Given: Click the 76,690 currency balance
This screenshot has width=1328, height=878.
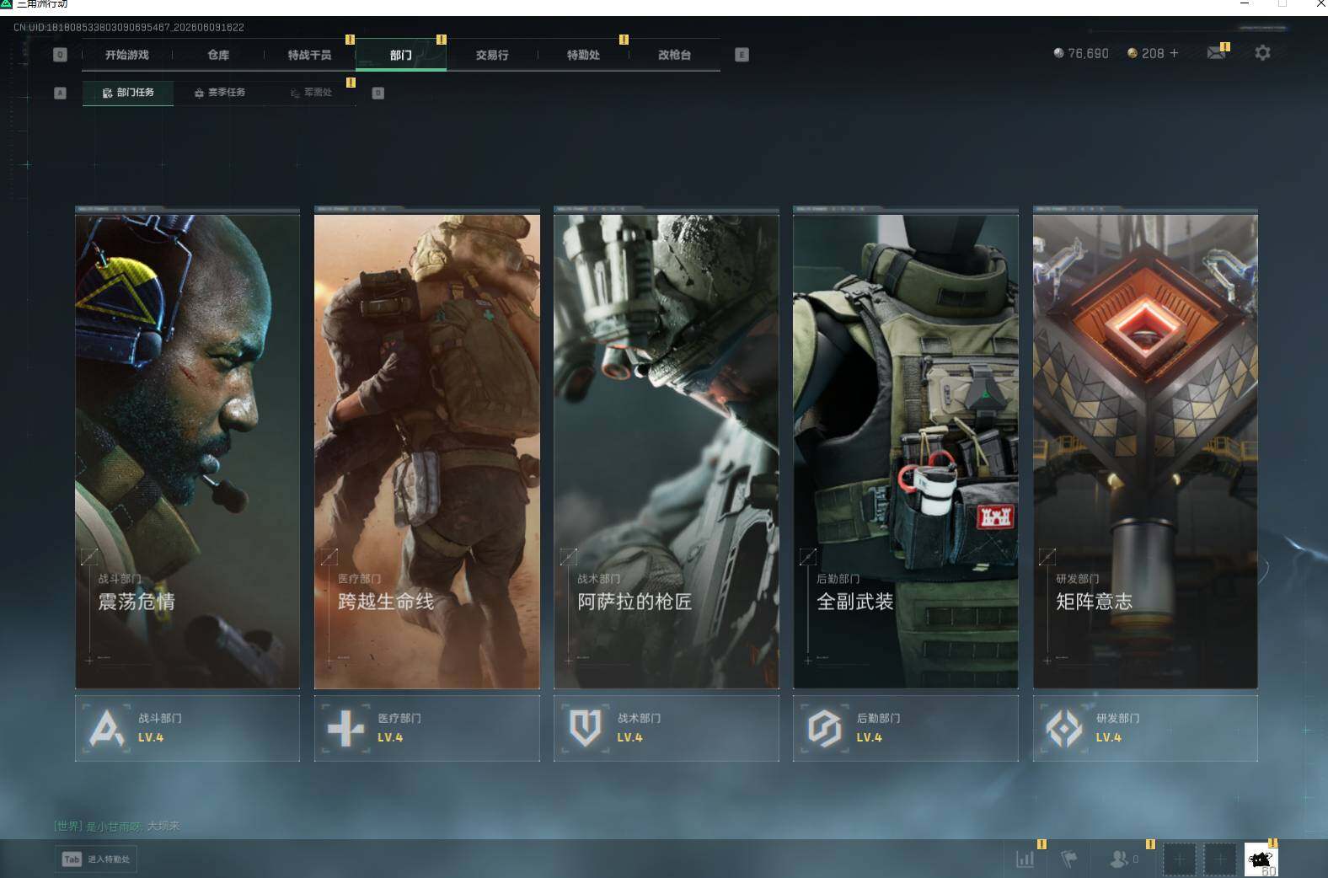Looking at the screenshot, I should pos(1088,53).
